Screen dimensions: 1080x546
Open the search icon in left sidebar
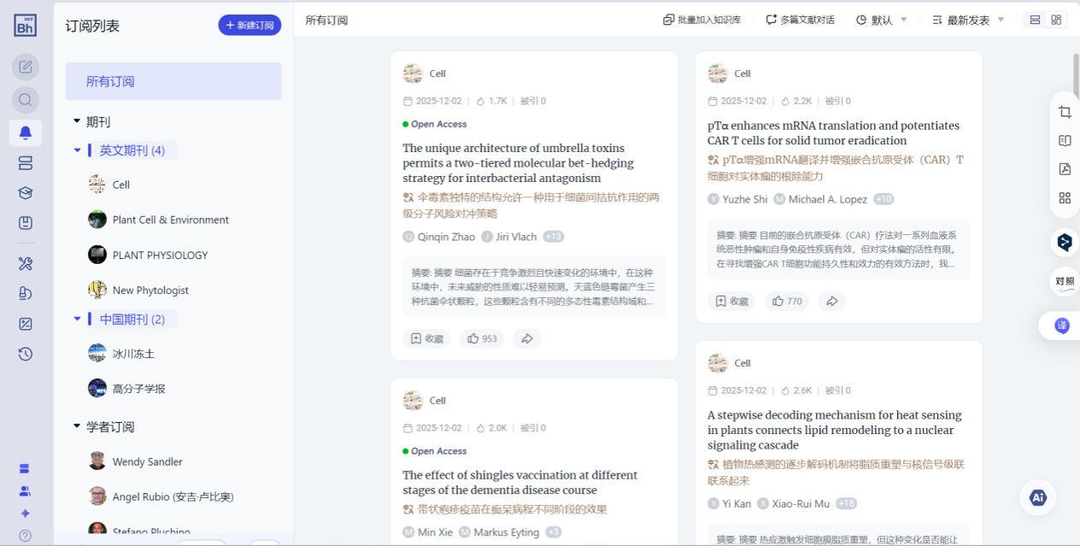(x=25, y=100)
